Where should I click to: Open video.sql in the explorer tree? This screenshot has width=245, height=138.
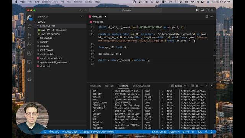(x=45, y=66)
